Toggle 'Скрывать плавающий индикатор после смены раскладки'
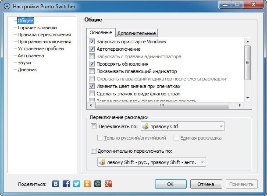The height and width of the screenshot is (196, 267). click(92, 79)
